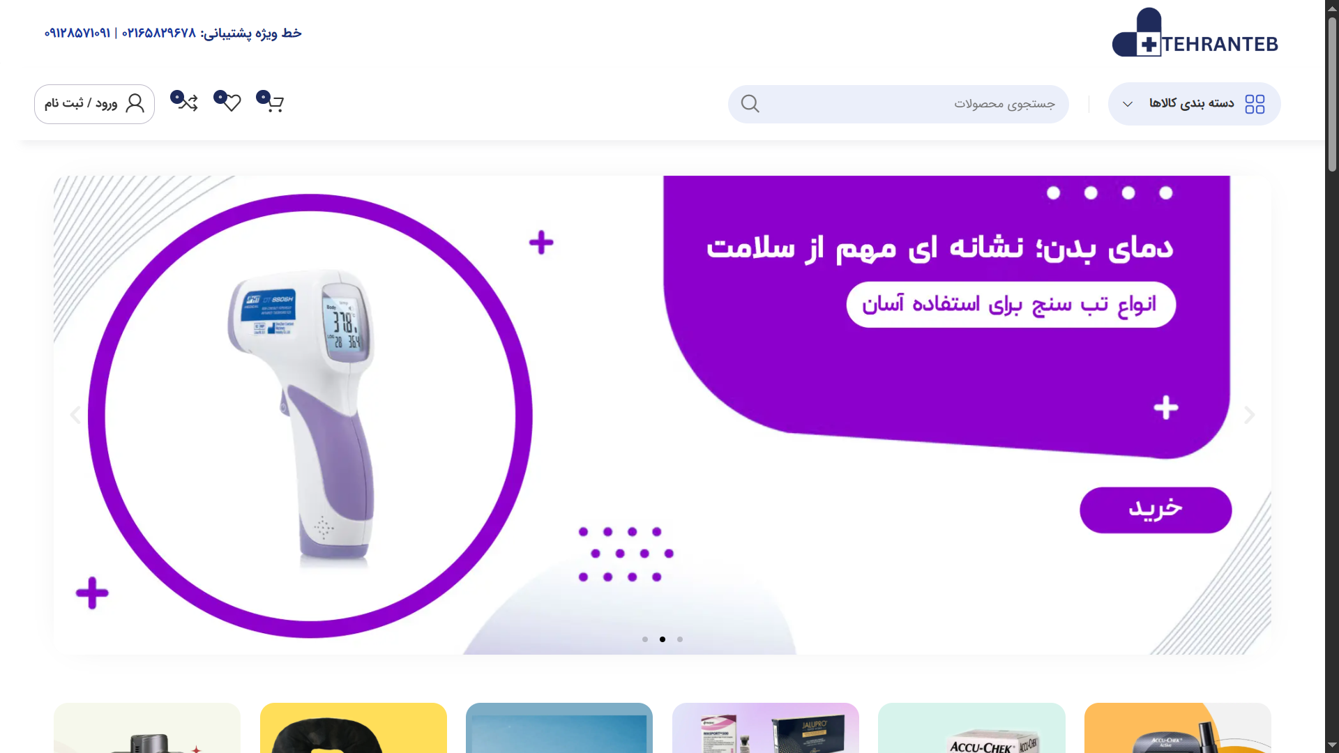Viewport: 1339px width, 753px height.
Task: Go to previous slide with left arrow
Action: click(75, 416)
